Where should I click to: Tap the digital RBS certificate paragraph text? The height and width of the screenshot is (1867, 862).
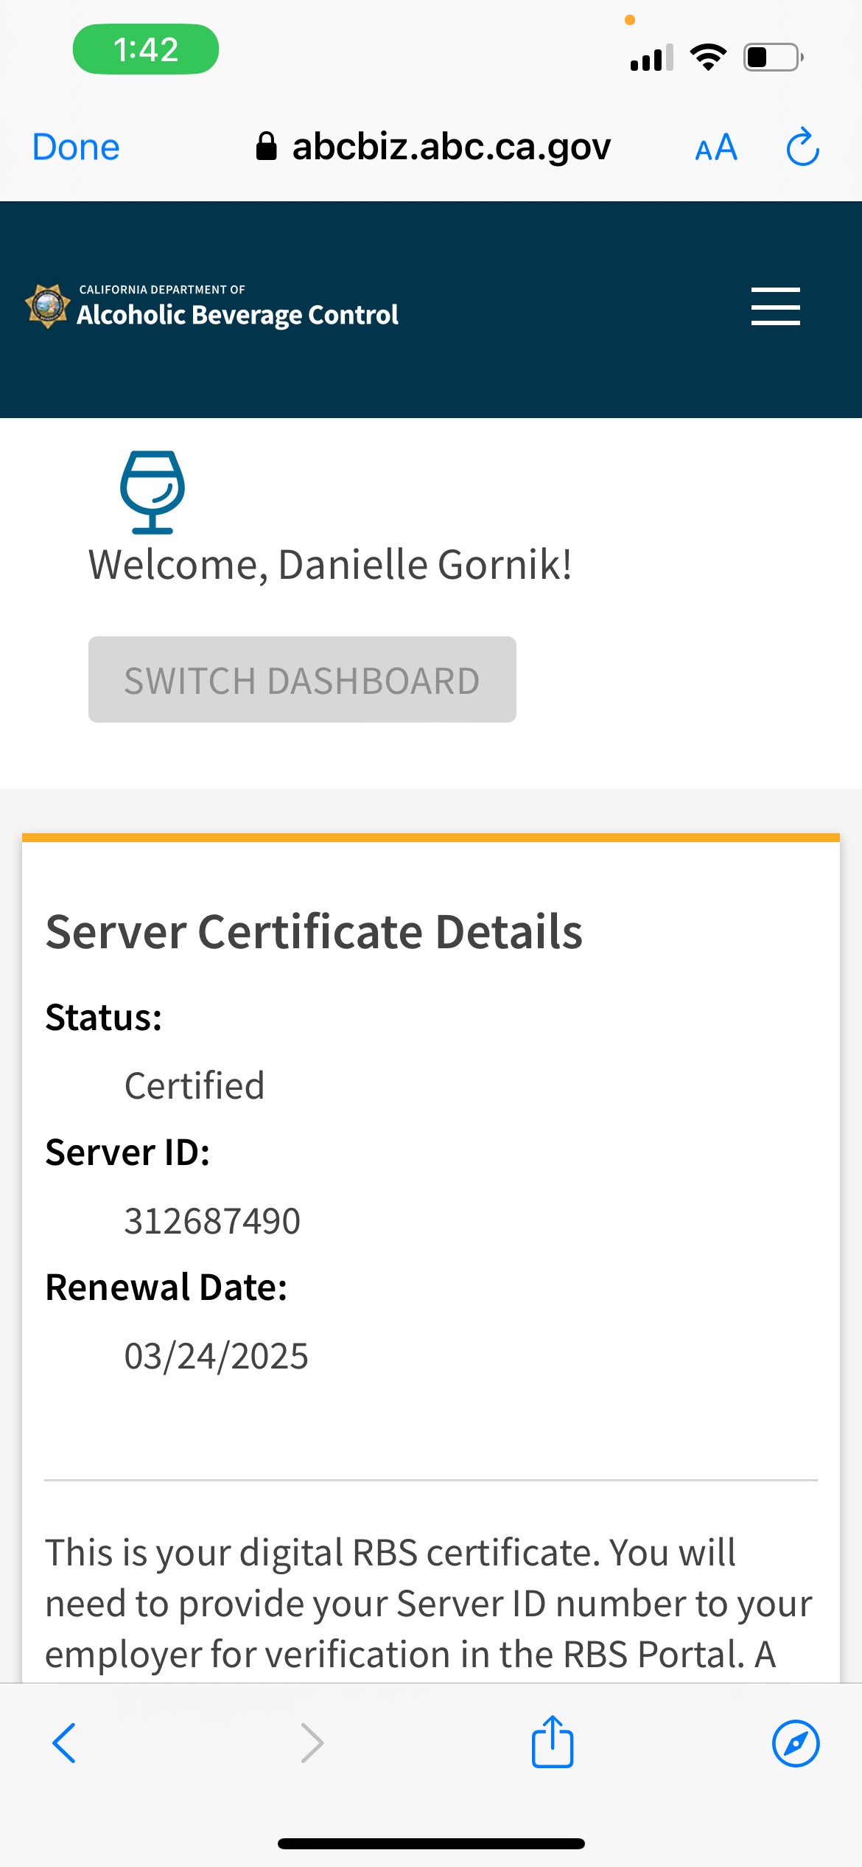click(427, 1603)
